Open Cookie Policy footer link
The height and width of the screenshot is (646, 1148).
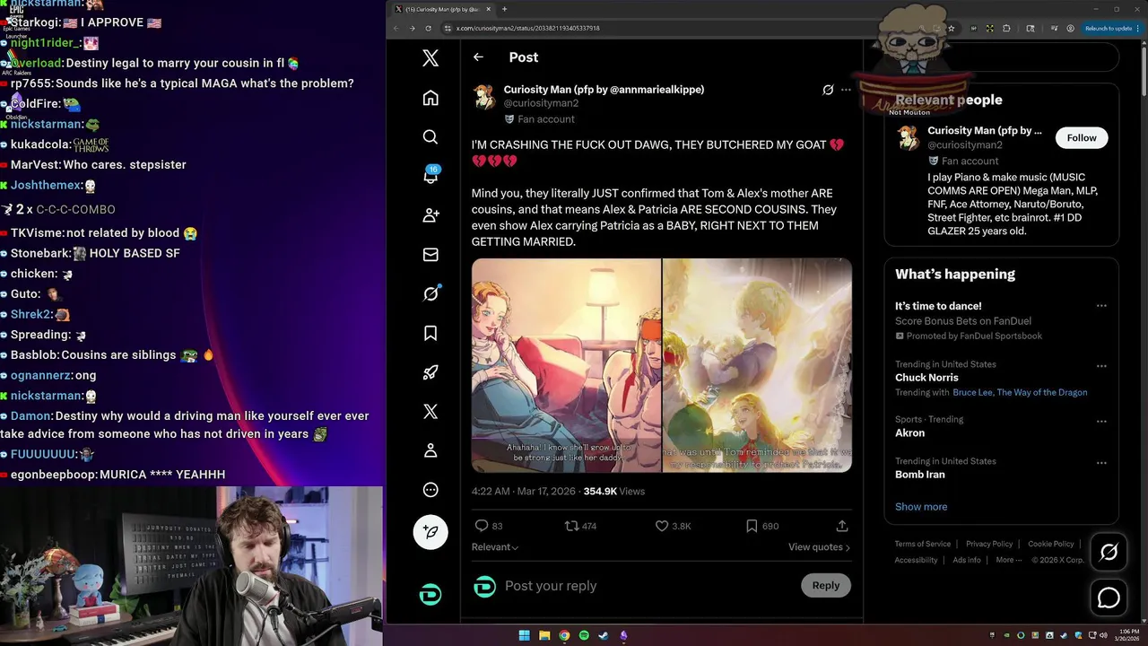(x=1051, y=544)
